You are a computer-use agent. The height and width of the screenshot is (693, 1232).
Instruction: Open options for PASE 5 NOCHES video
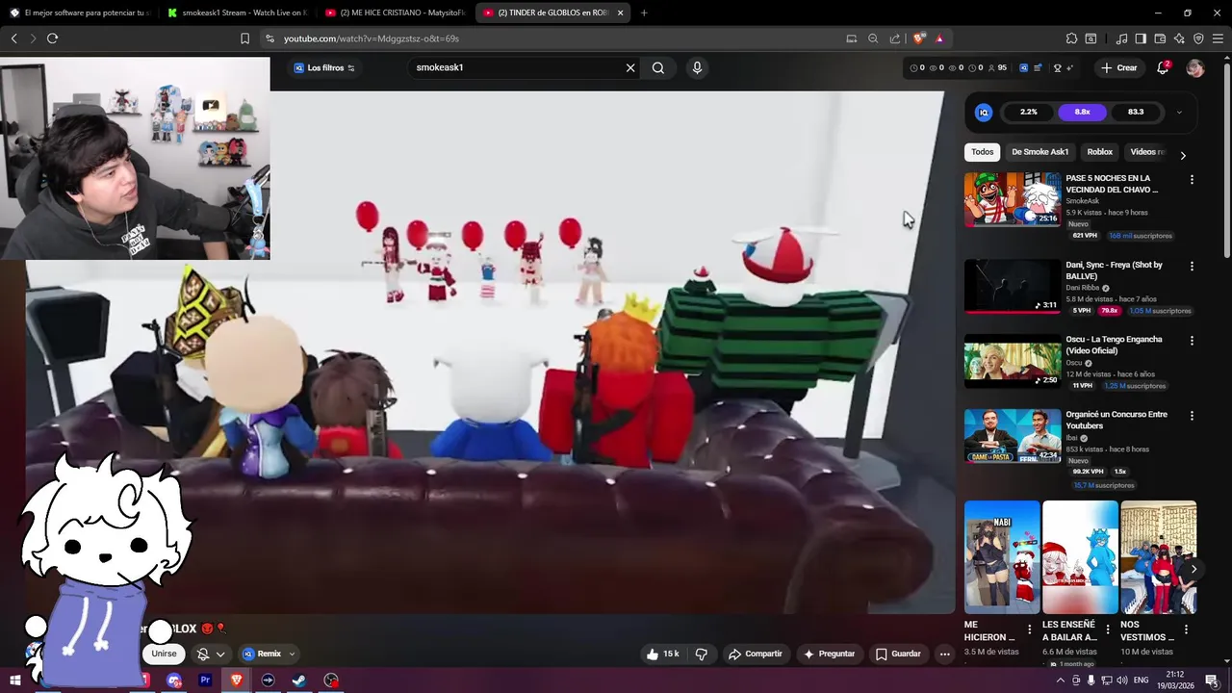tap(1192, 180)
